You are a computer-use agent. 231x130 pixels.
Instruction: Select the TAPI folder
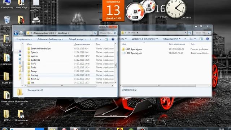(x=33, y=64)
